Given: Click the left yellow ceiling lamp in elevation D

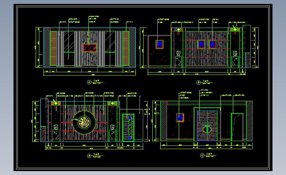Looking at the screenshot, I should pos(178,30).
